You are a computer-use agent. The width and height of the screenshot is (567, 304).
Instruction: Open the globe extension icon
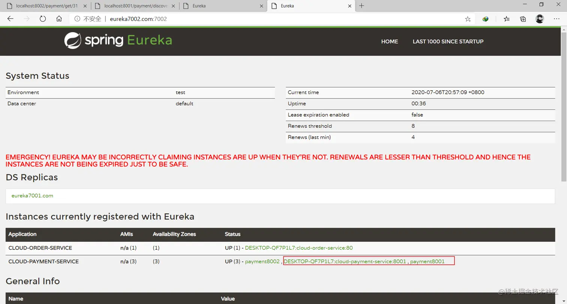tap(486, 19)
